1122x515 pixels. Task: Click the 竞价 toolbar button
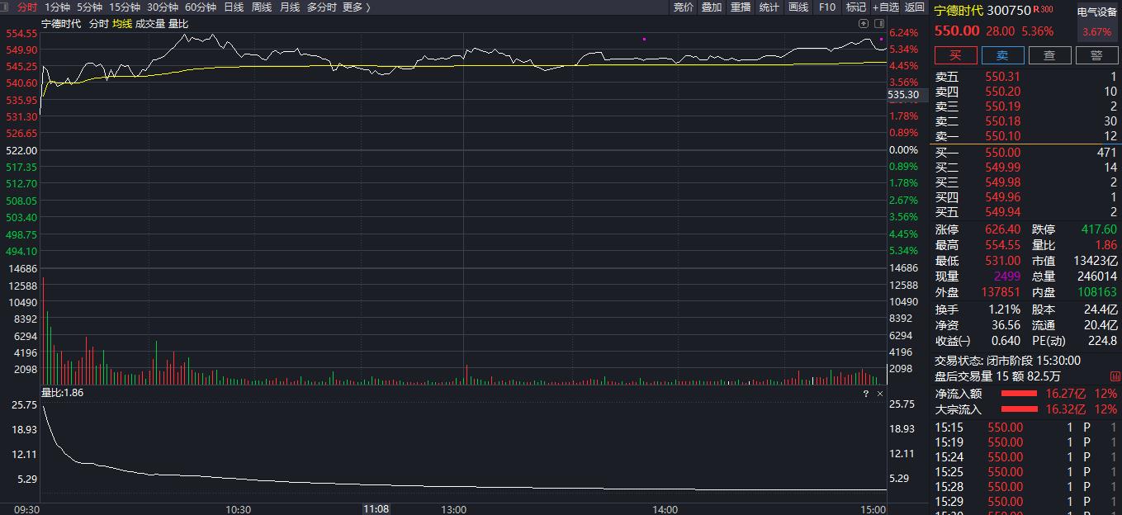click(x=684, y=7)
